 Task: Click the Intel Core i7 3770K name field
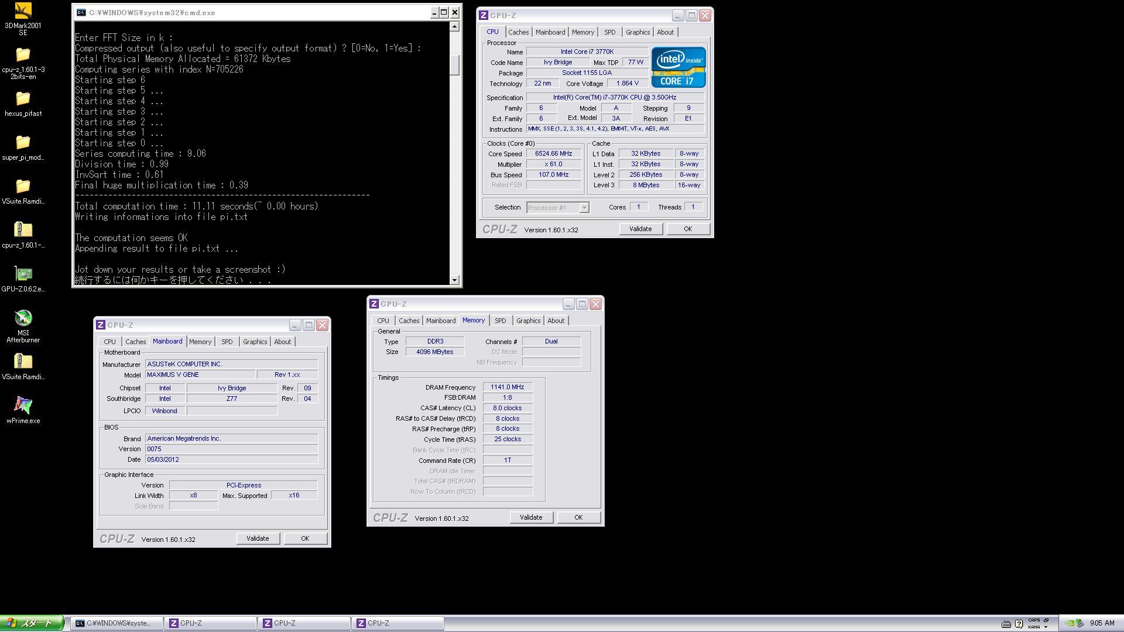[587, 51]
